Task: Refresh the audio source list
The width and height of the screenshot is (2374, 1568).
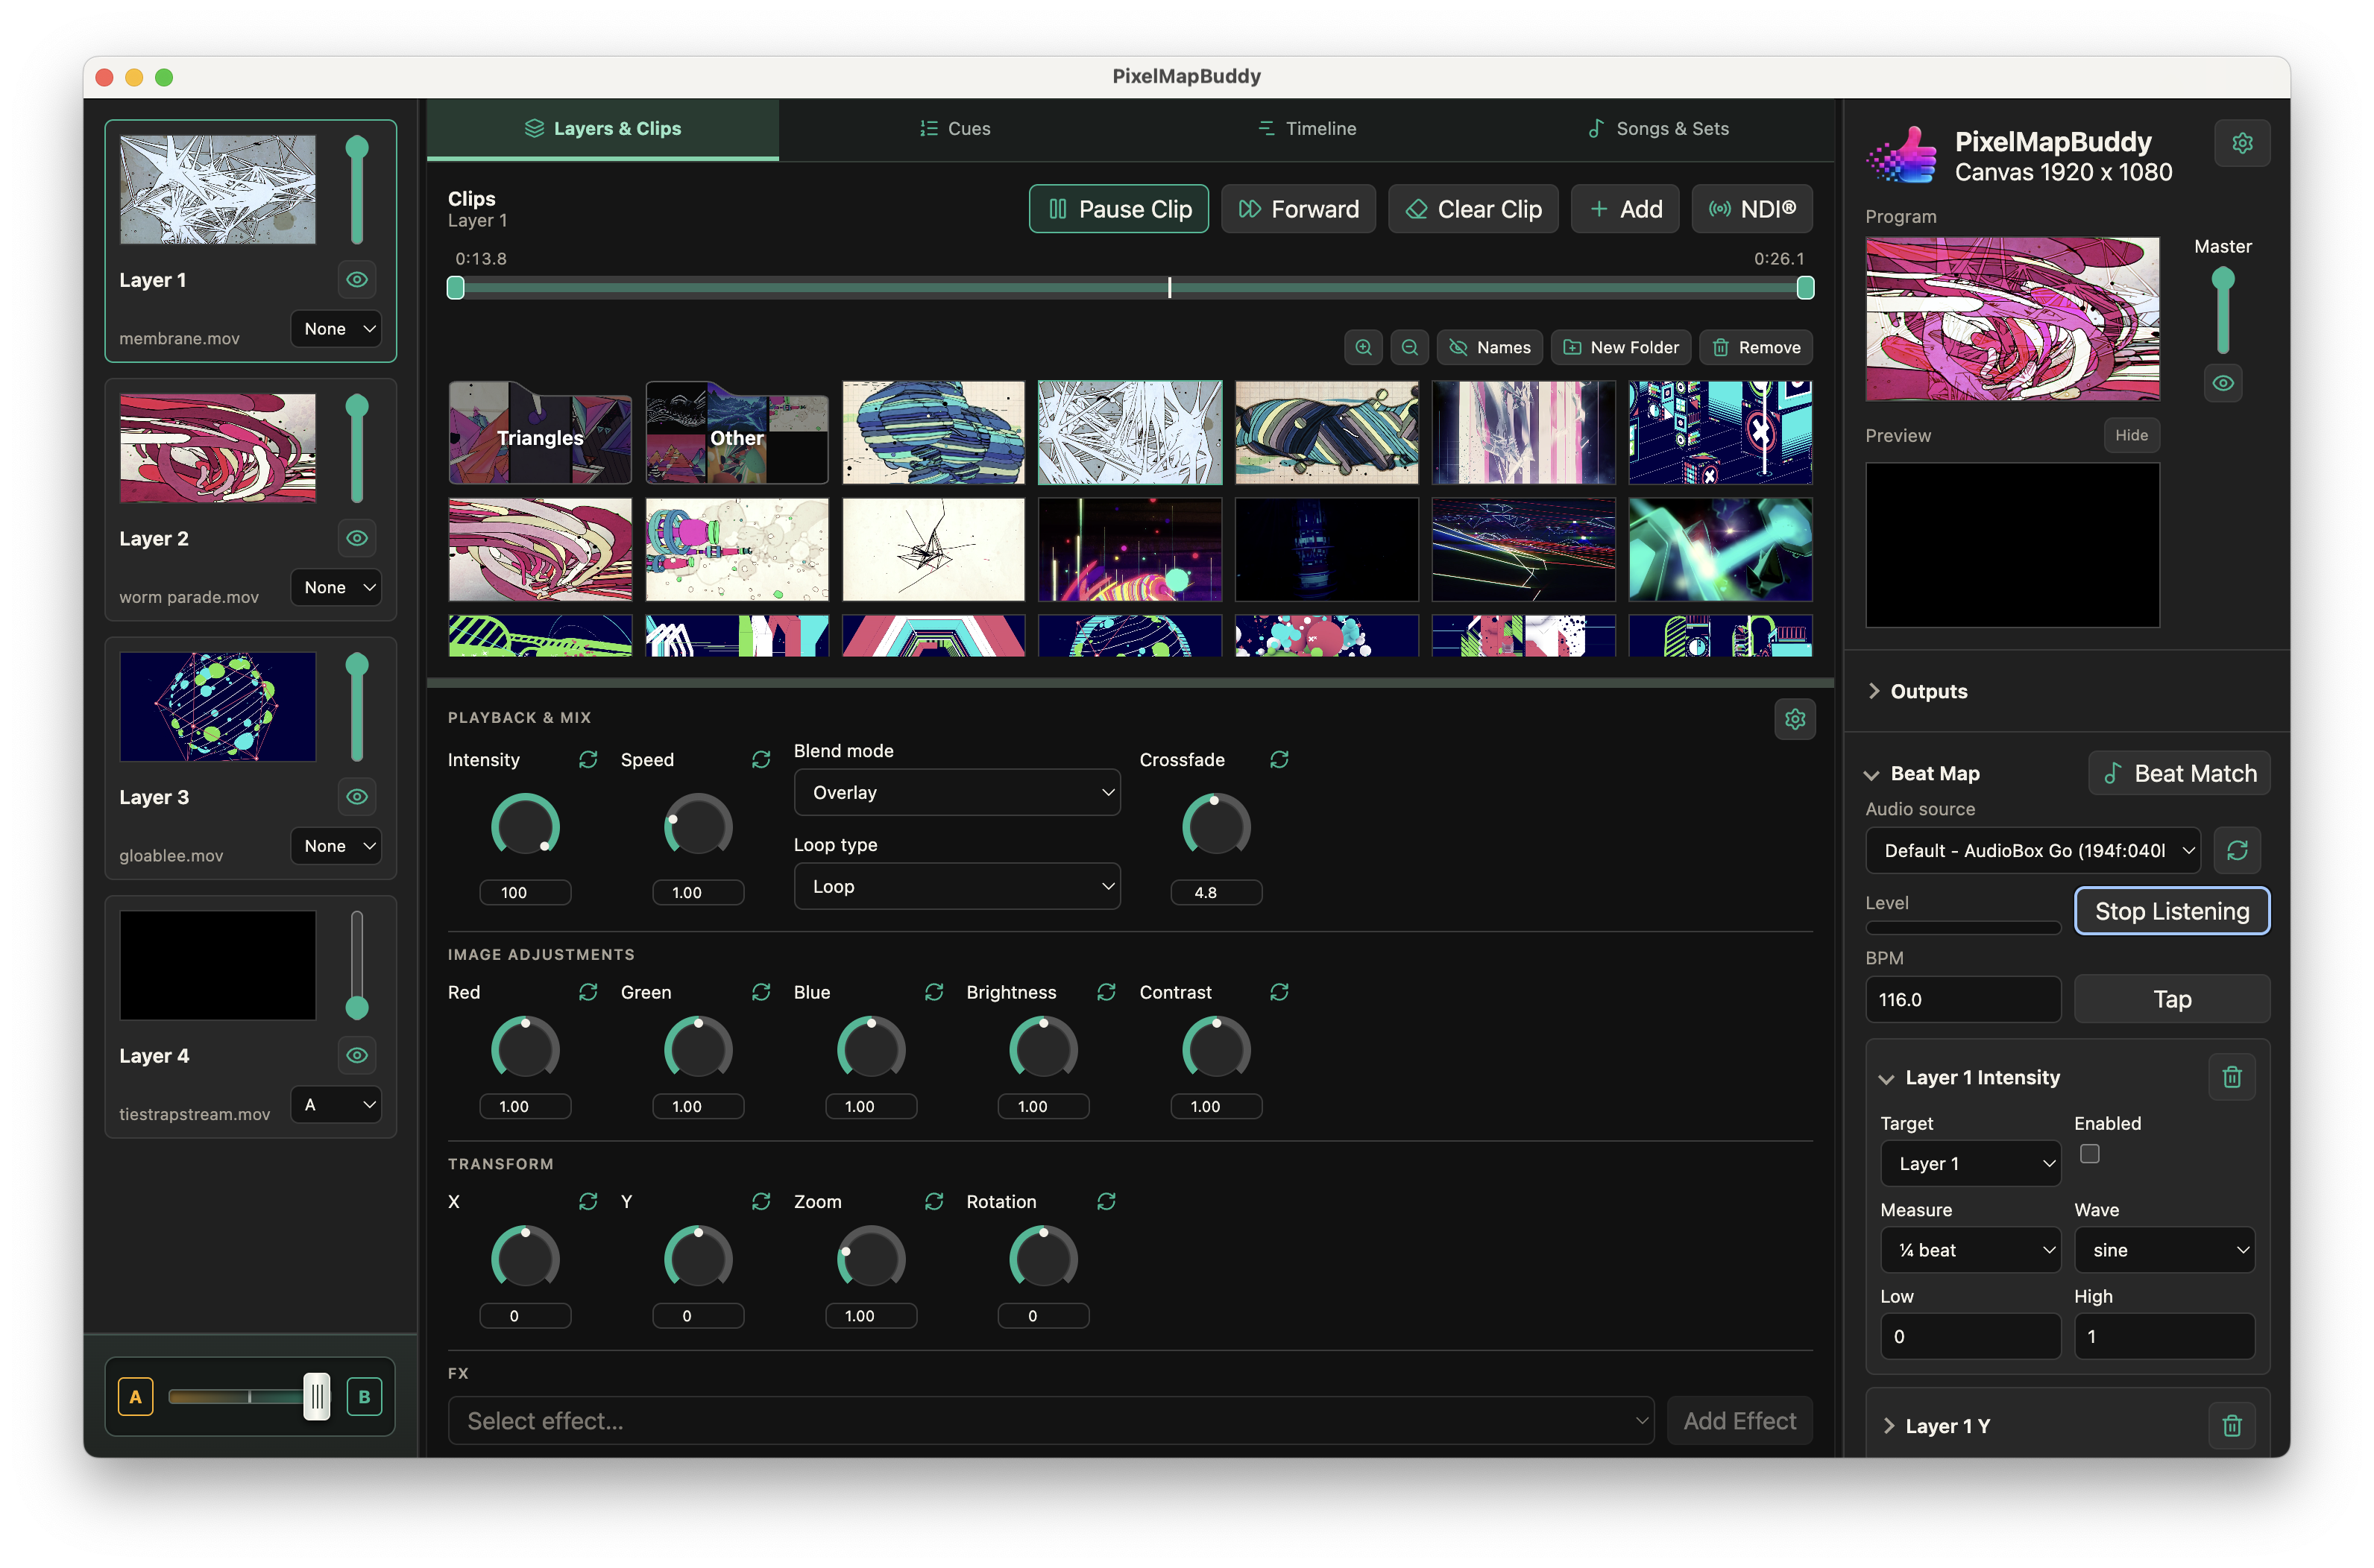Action: [2236, 850]
